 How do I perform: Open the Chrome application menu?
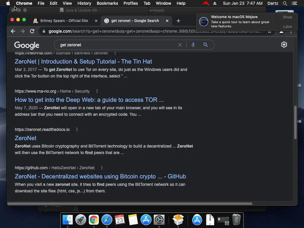[x=24, y=3]
